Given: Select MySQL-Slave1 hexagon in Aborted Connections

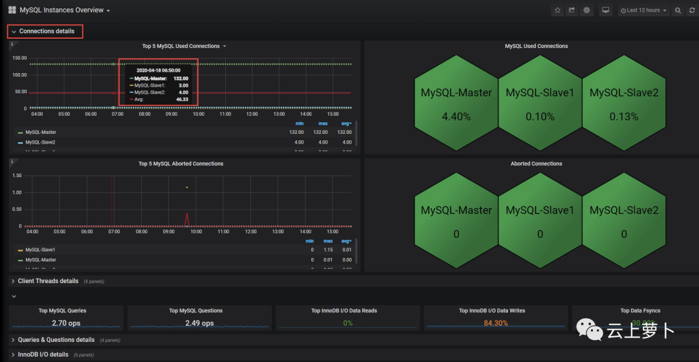Looking at the screenshot, I should [x=540, y=220].
